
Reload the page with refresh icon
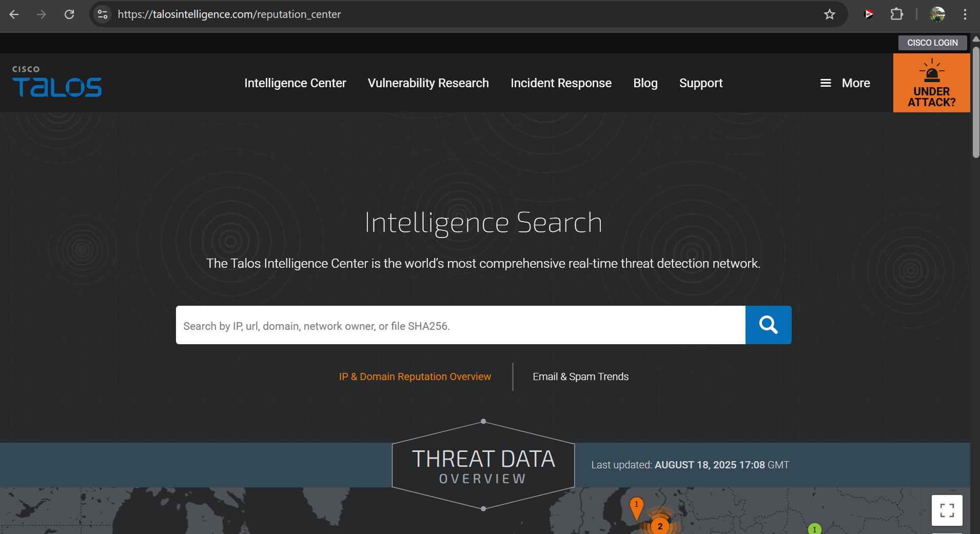click(x=69, y=14)
